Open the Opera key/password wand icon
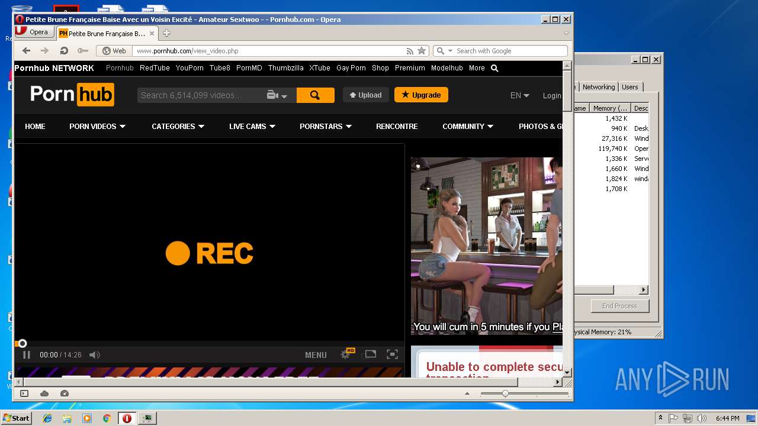Image resolution: width=758 pixels, height=426 pixels. (83, 51)
